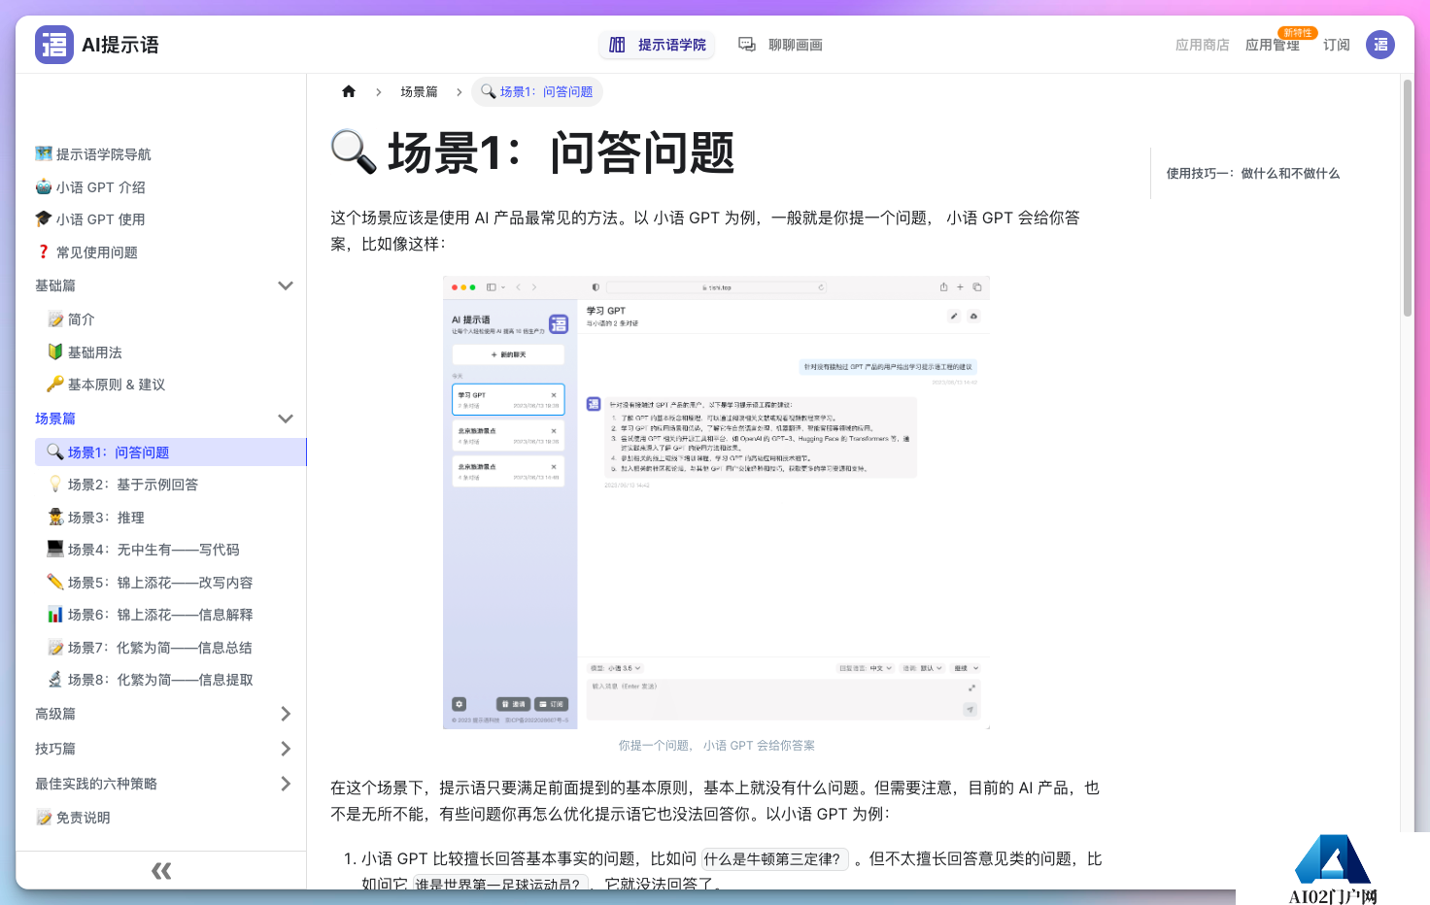Click the 高级篇 section label
Viewport: 1430px width, 905px height.
55,714
